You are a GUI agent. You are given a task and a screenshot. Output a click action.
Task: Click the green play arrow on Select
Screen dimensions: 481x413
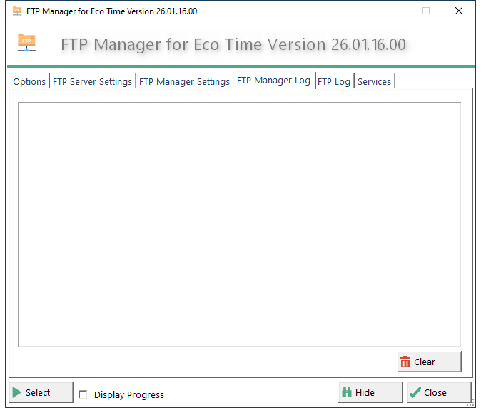(x=17, y=392)
